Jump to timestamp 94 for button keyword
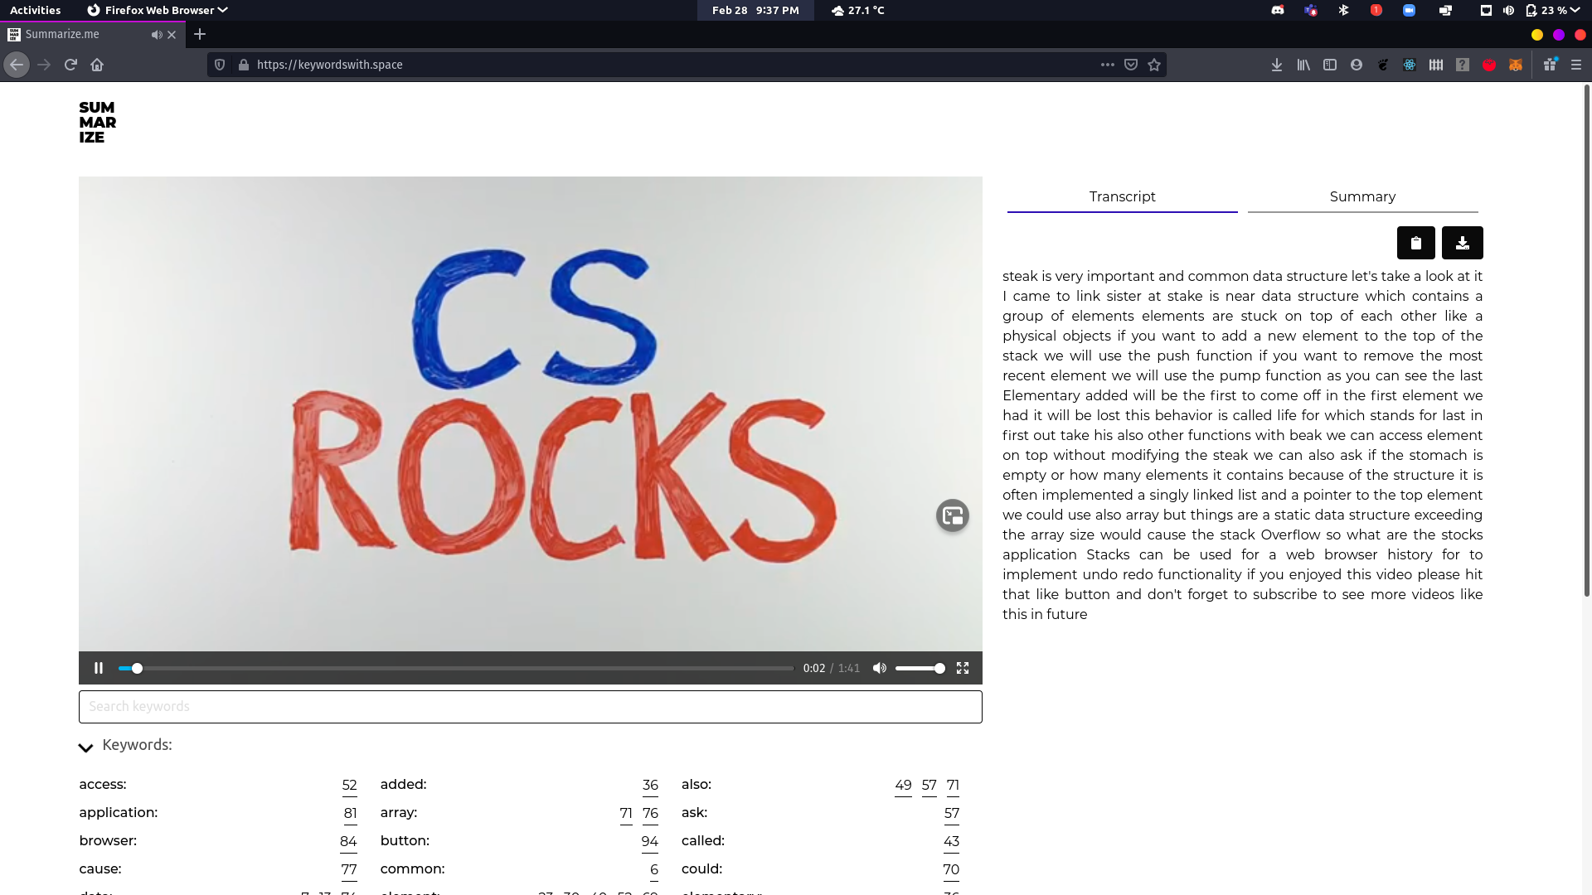Screen dimensions: 1592x895 pyautogui.click(x=649, y=841)
